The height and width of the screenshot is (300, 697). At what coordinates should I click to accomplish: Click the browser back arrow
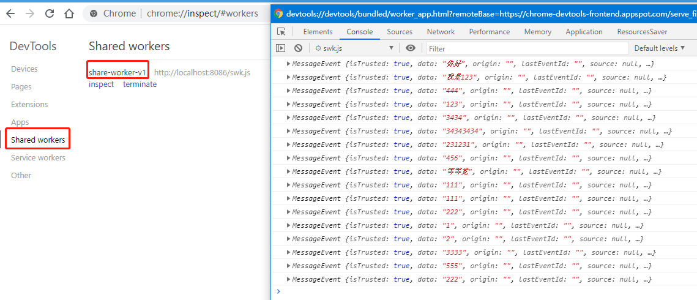12,13
